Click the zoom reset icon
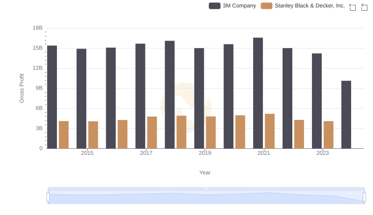This screenshot has width=373, height=215. pos(364,7)
